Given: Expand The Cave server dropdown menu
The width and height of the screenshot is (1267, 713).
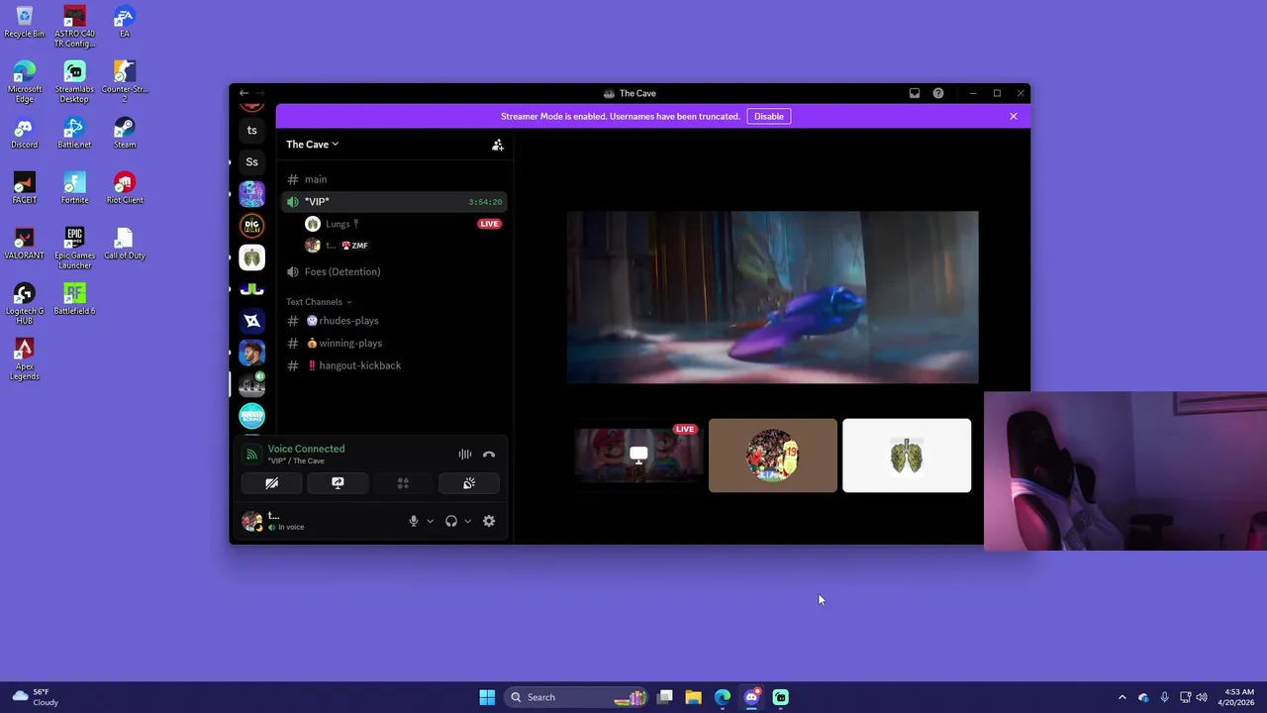Looking at the screenshot, I should point(313,145).
